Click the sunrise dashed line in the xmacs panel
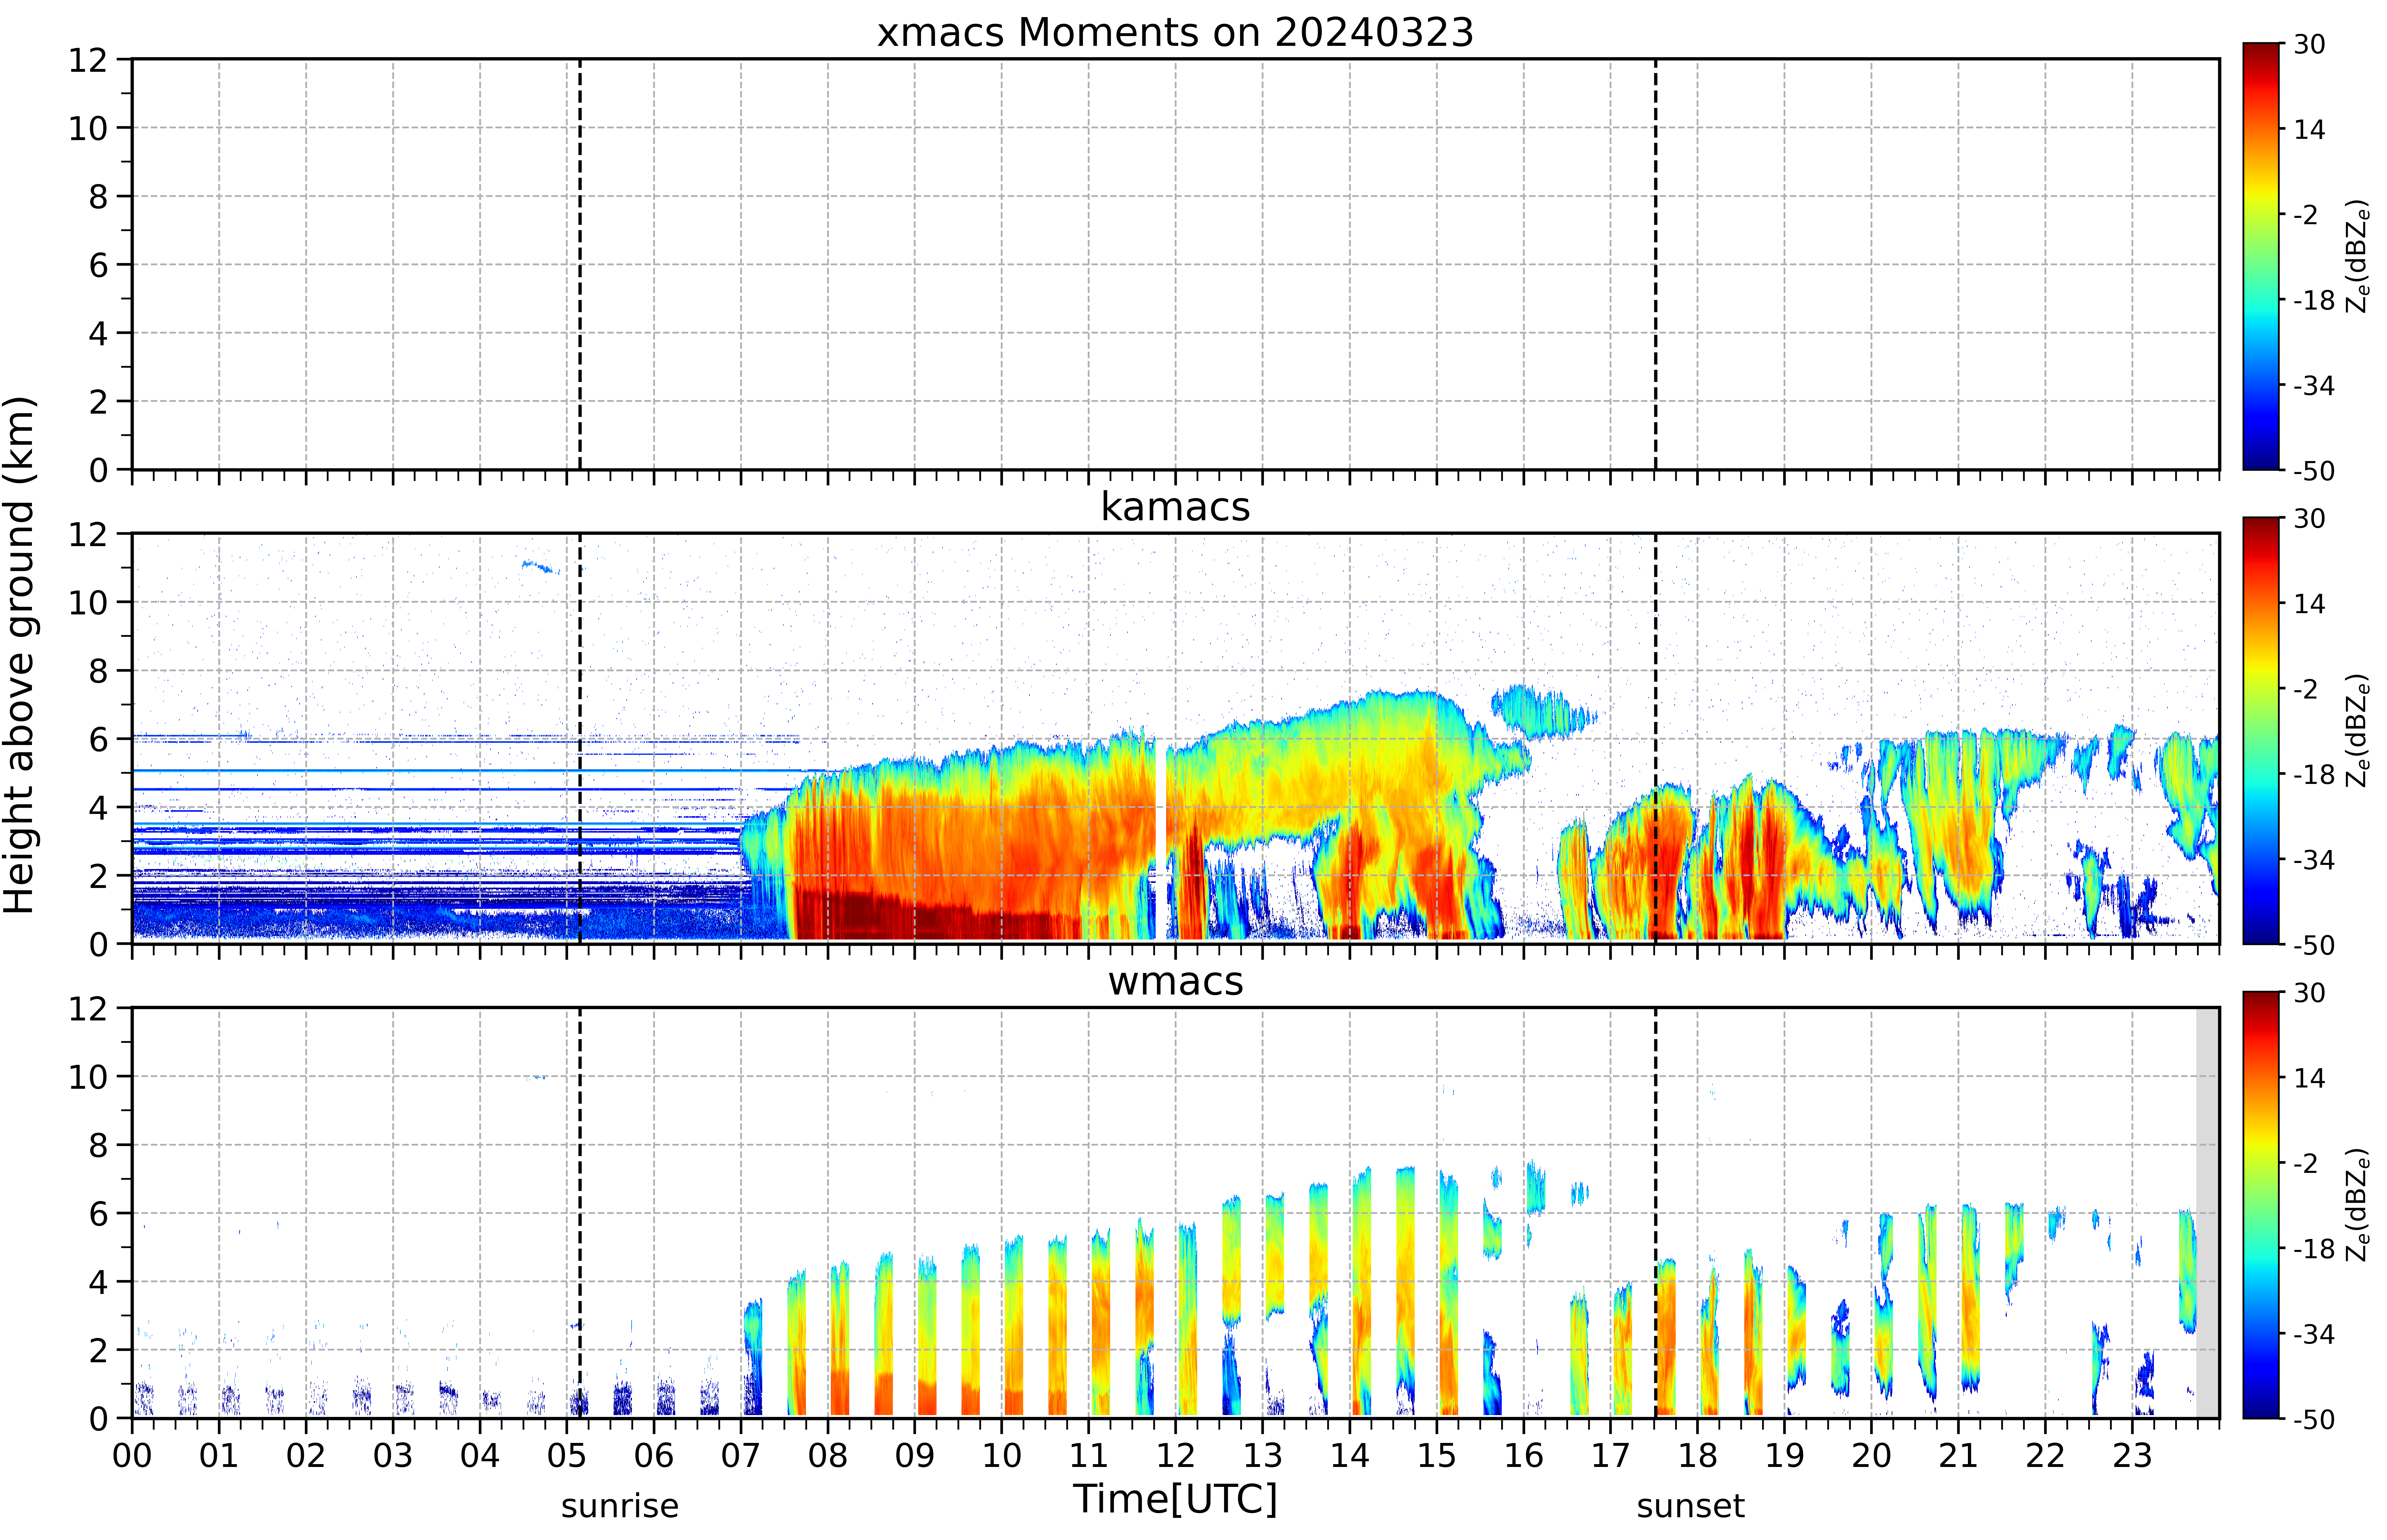The image size is (2387, 1540). point(580,264)
